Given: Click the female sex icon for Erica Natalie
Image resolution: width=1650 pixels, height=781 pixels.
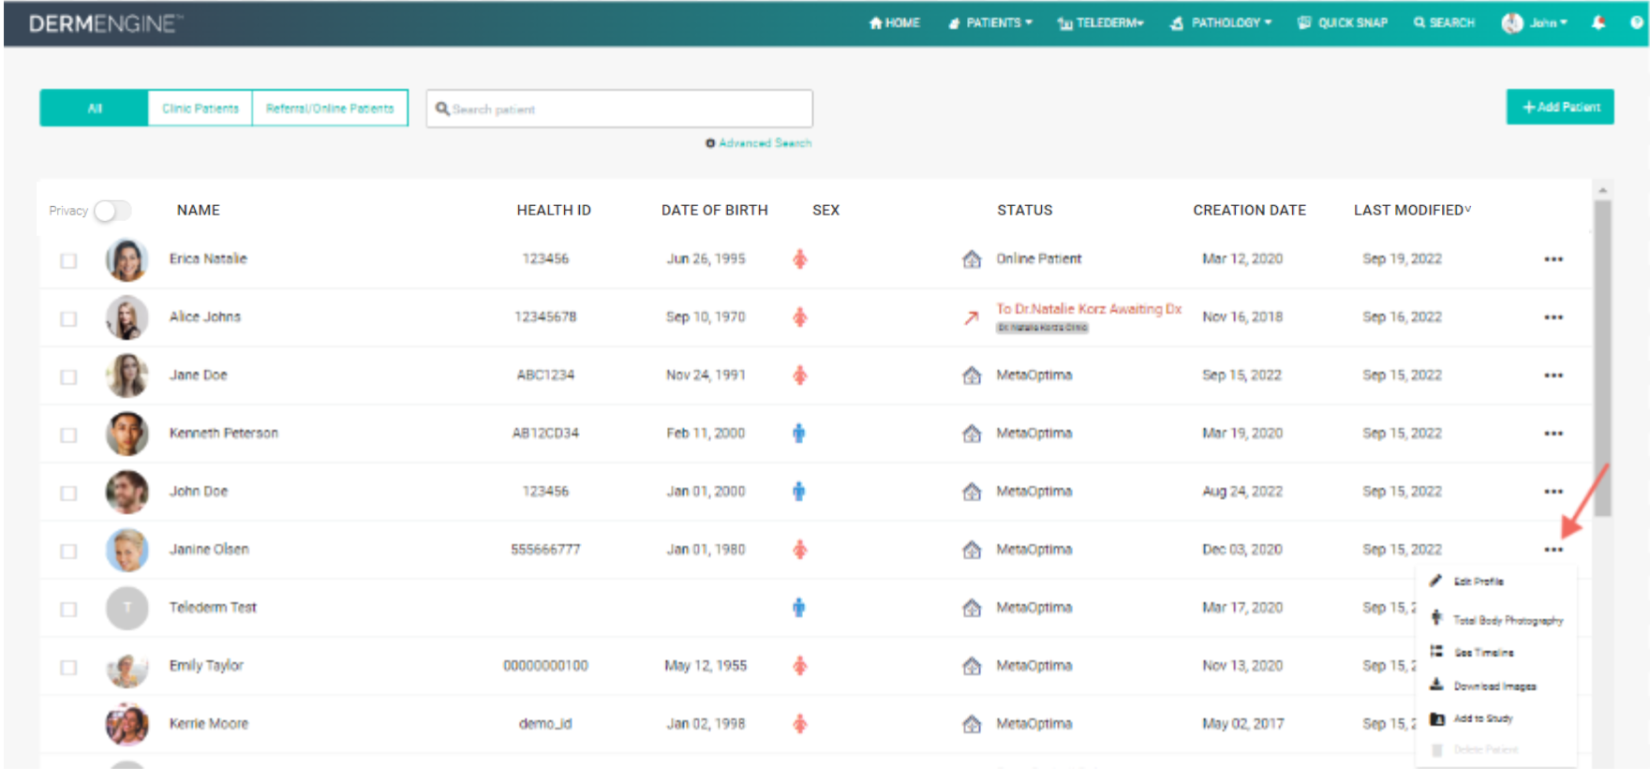Looking at the screenshot, I should (x=799, y=259).
